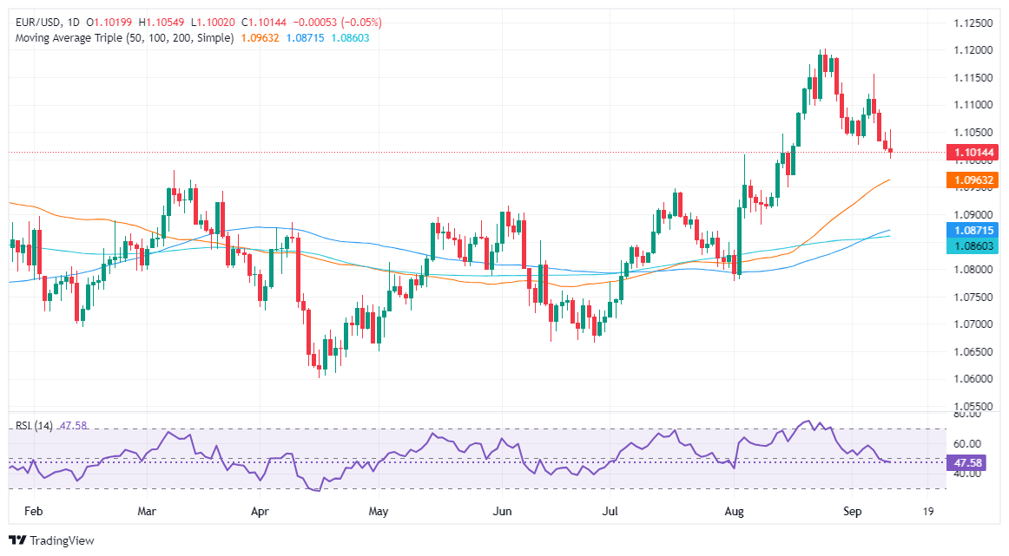Viewport: 1009px width, 556px height.
Task: Click the Jul label on time axis
Action: (x=610, y=512)
